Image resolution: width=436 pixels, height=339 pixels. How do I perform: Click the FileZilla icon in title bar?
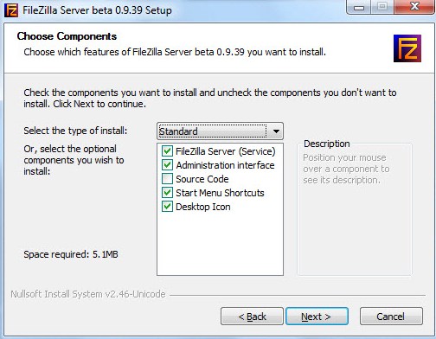(x=11, y=10)
